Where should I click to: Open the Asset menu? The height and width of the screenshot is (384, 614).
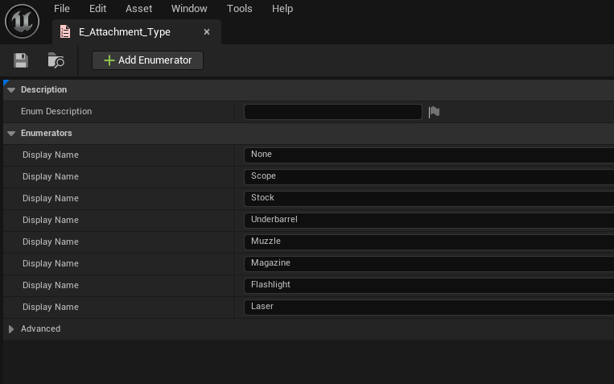pos(138,9)
